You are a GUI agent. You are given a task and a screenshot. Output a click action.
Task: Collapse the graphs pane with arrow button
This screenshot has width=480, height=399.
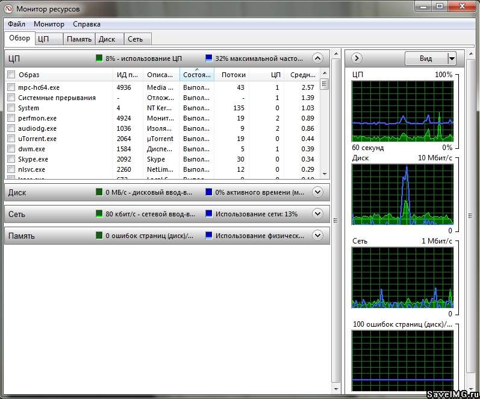(357, 58)
